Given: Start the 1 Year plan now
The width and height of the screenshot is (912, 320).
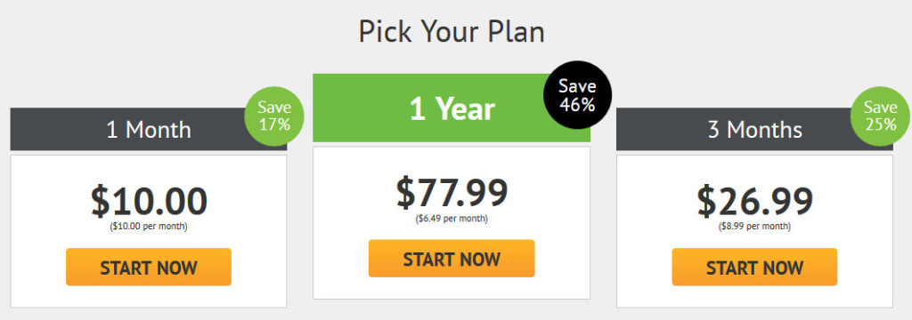Looking at the screenshot, I should (x=452, y=259).
